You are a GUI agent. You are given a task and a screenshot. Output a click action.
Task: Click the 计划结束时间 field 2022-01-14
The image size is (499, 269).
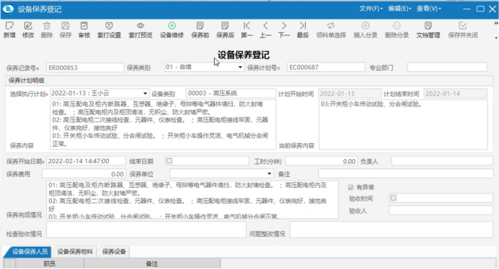pyautogui.click(x=456, y=94)
